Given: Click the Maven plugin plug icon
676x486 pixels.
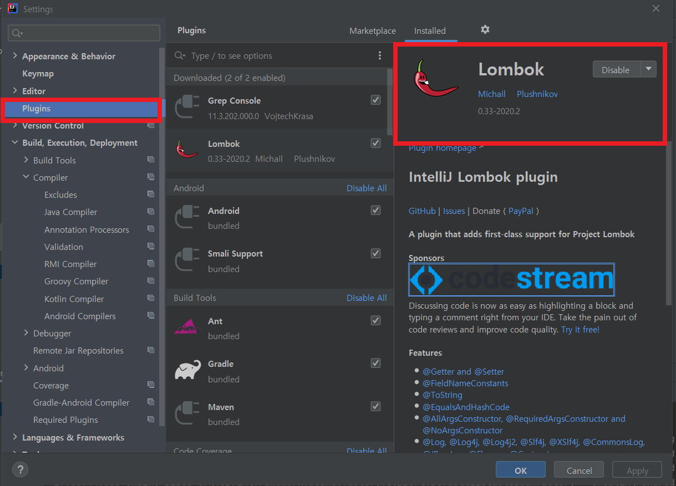Looking at the screenshot, I should [x=187, y=414].
